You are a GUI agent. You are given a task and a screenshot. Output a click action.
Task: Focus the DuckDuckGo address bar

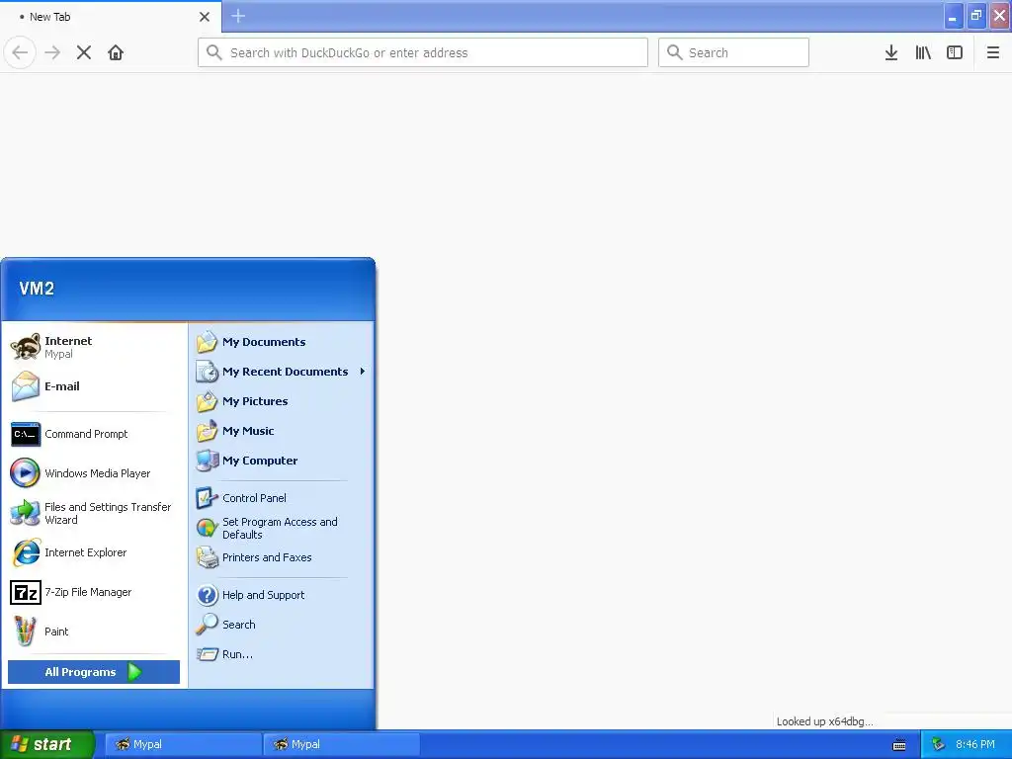point(423,52)
